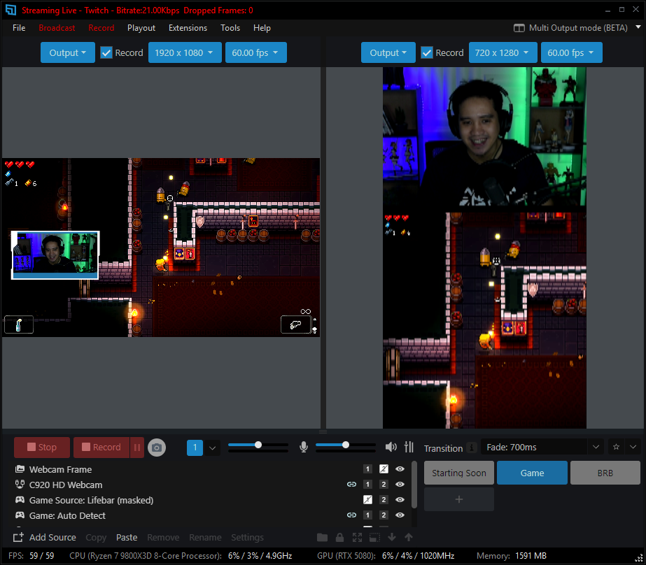Click the dashed rectangle layout icon

[x=374, y=538]
